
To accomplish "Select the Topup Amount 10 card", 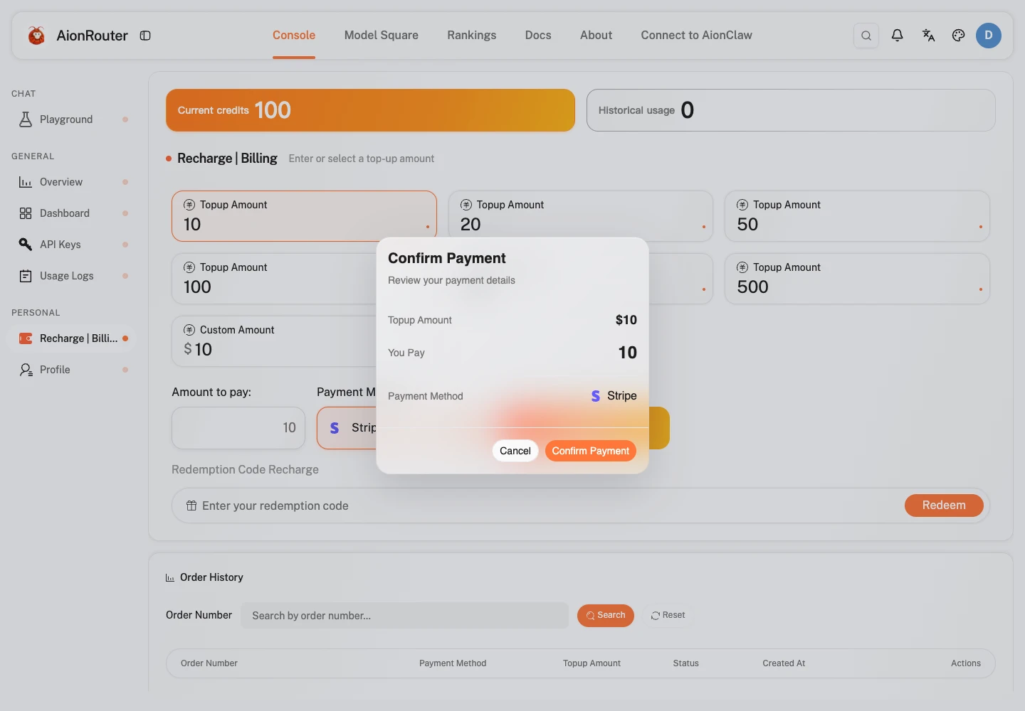I will coord(304,216).
